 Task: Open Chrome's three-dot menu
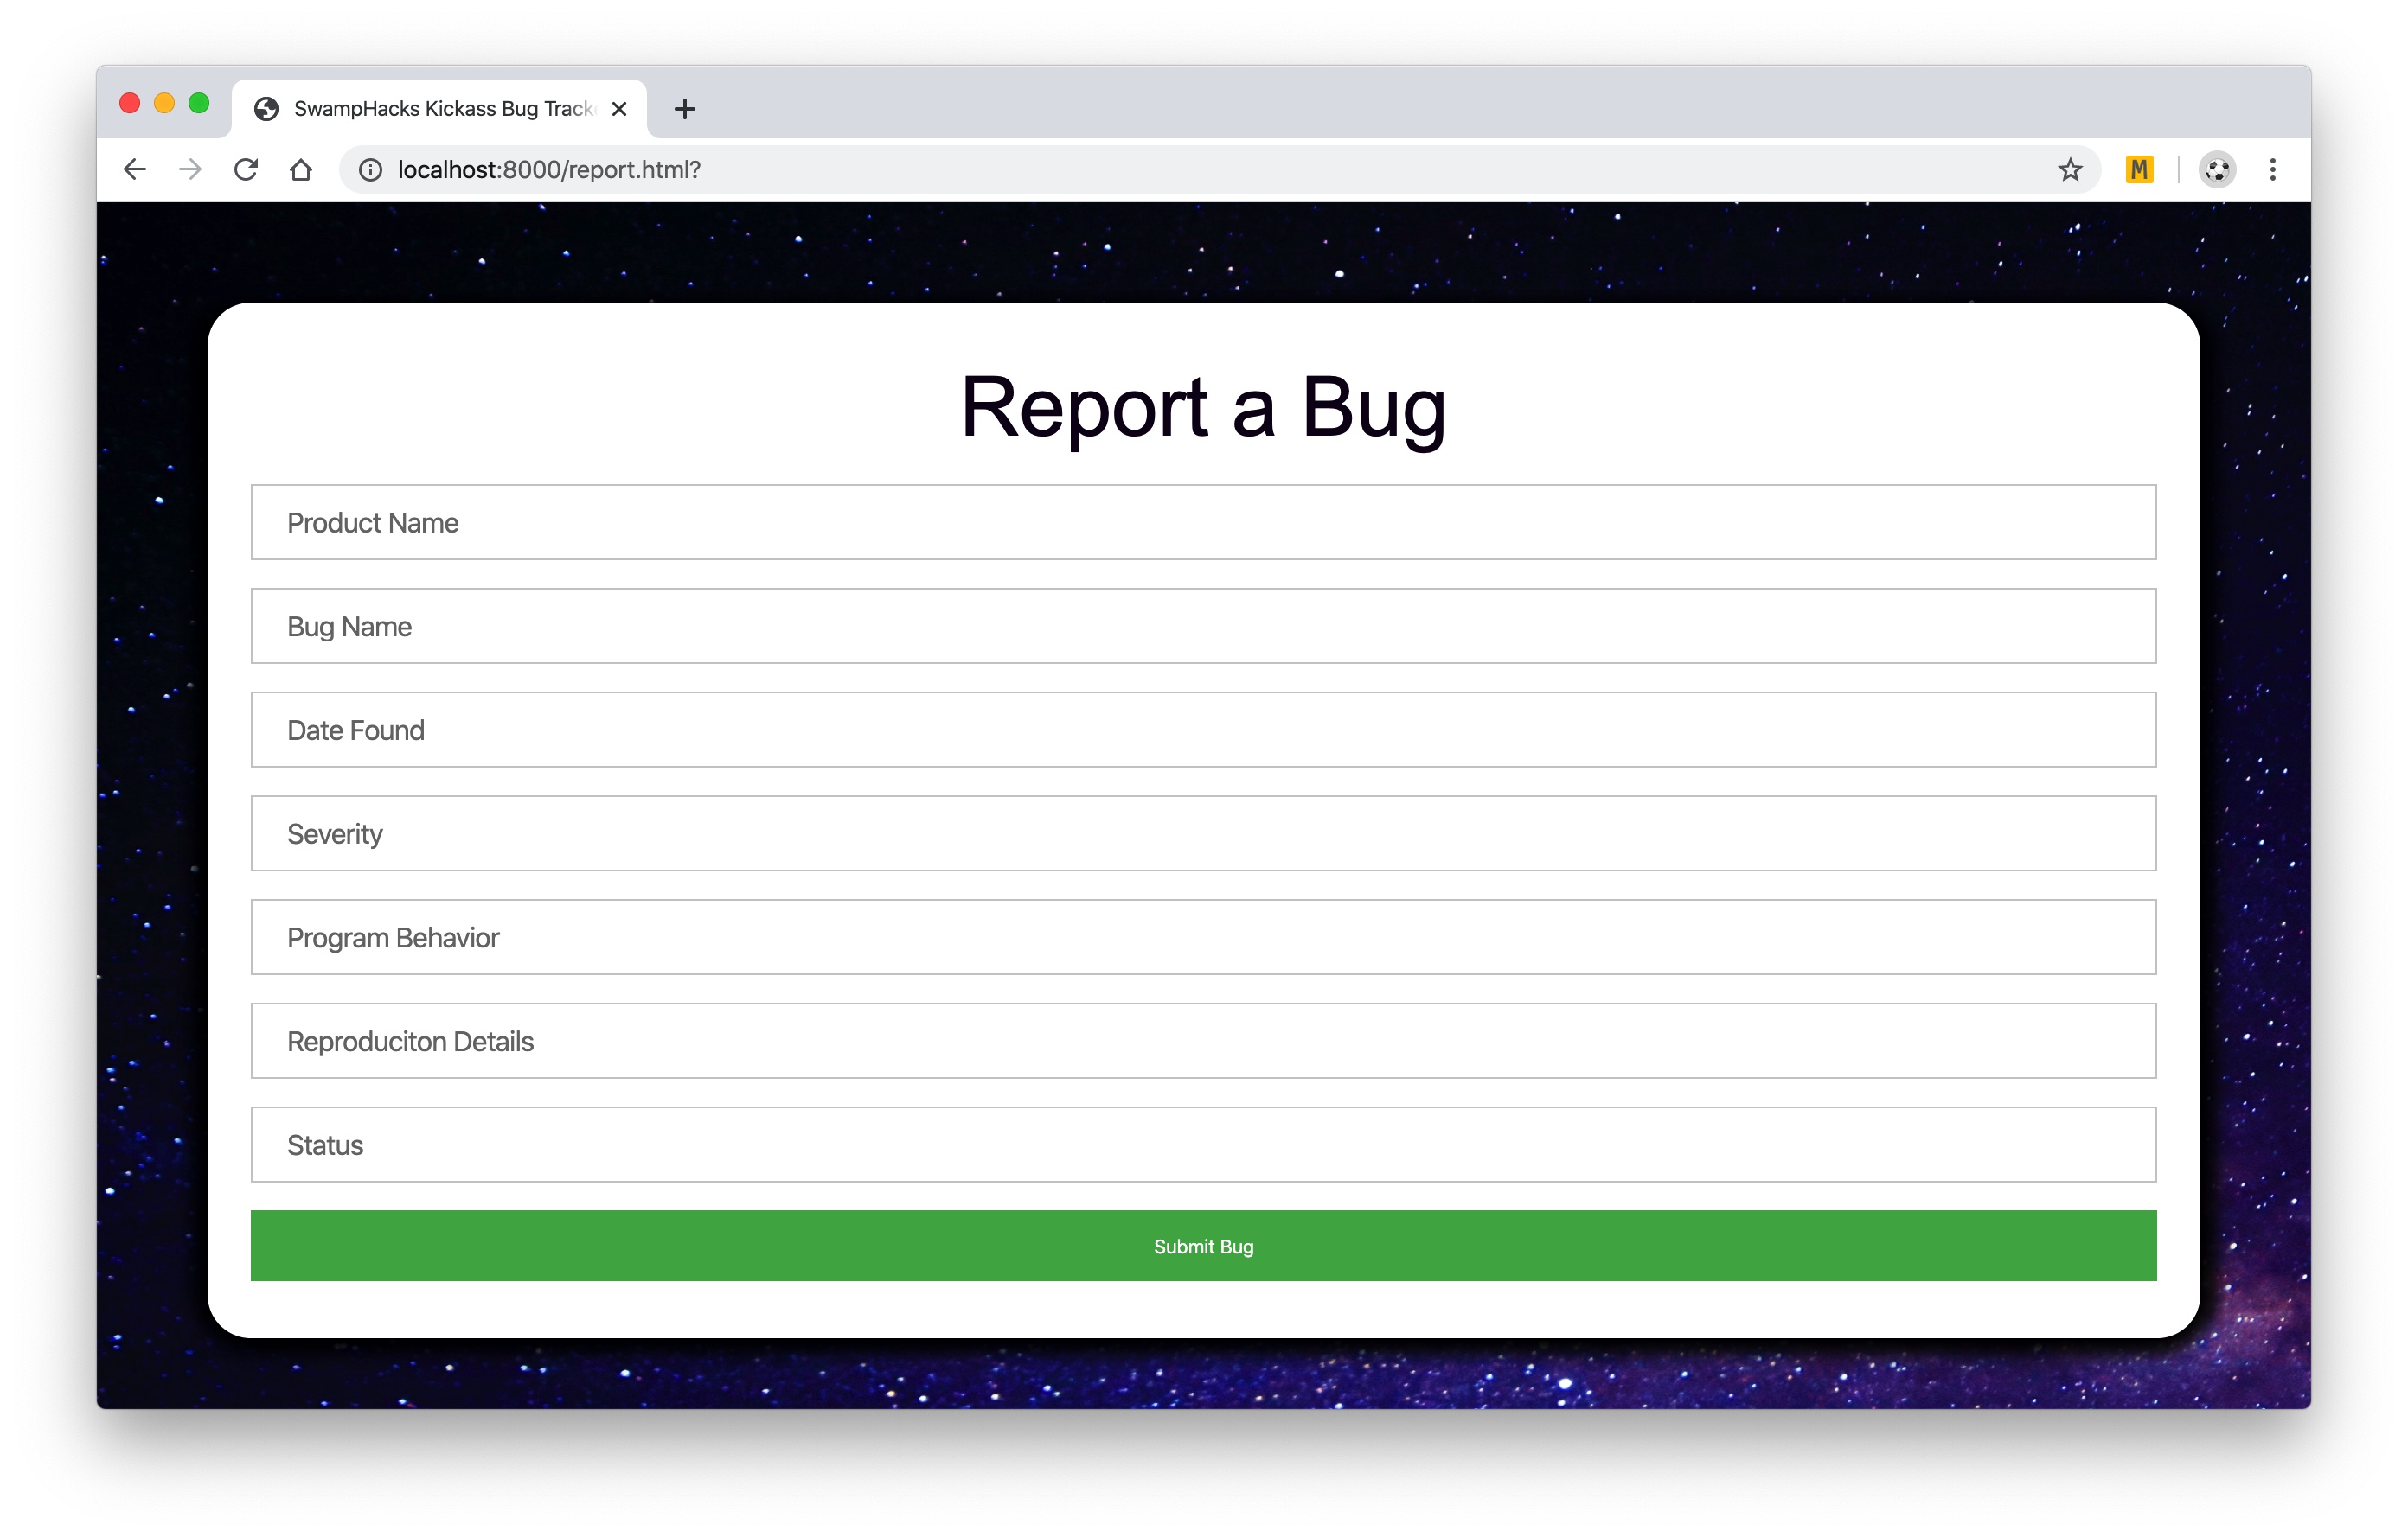2272,170
